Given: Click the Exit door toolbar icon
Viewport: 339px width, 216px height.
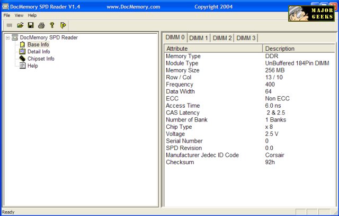Looking at the screenshot, I should point(63,25).
